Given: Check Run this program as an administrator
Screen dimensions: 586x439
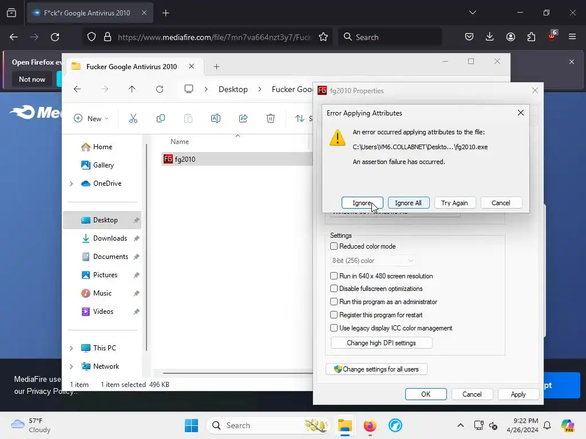Looking at the screenshot, I should [x=334, y=302].
